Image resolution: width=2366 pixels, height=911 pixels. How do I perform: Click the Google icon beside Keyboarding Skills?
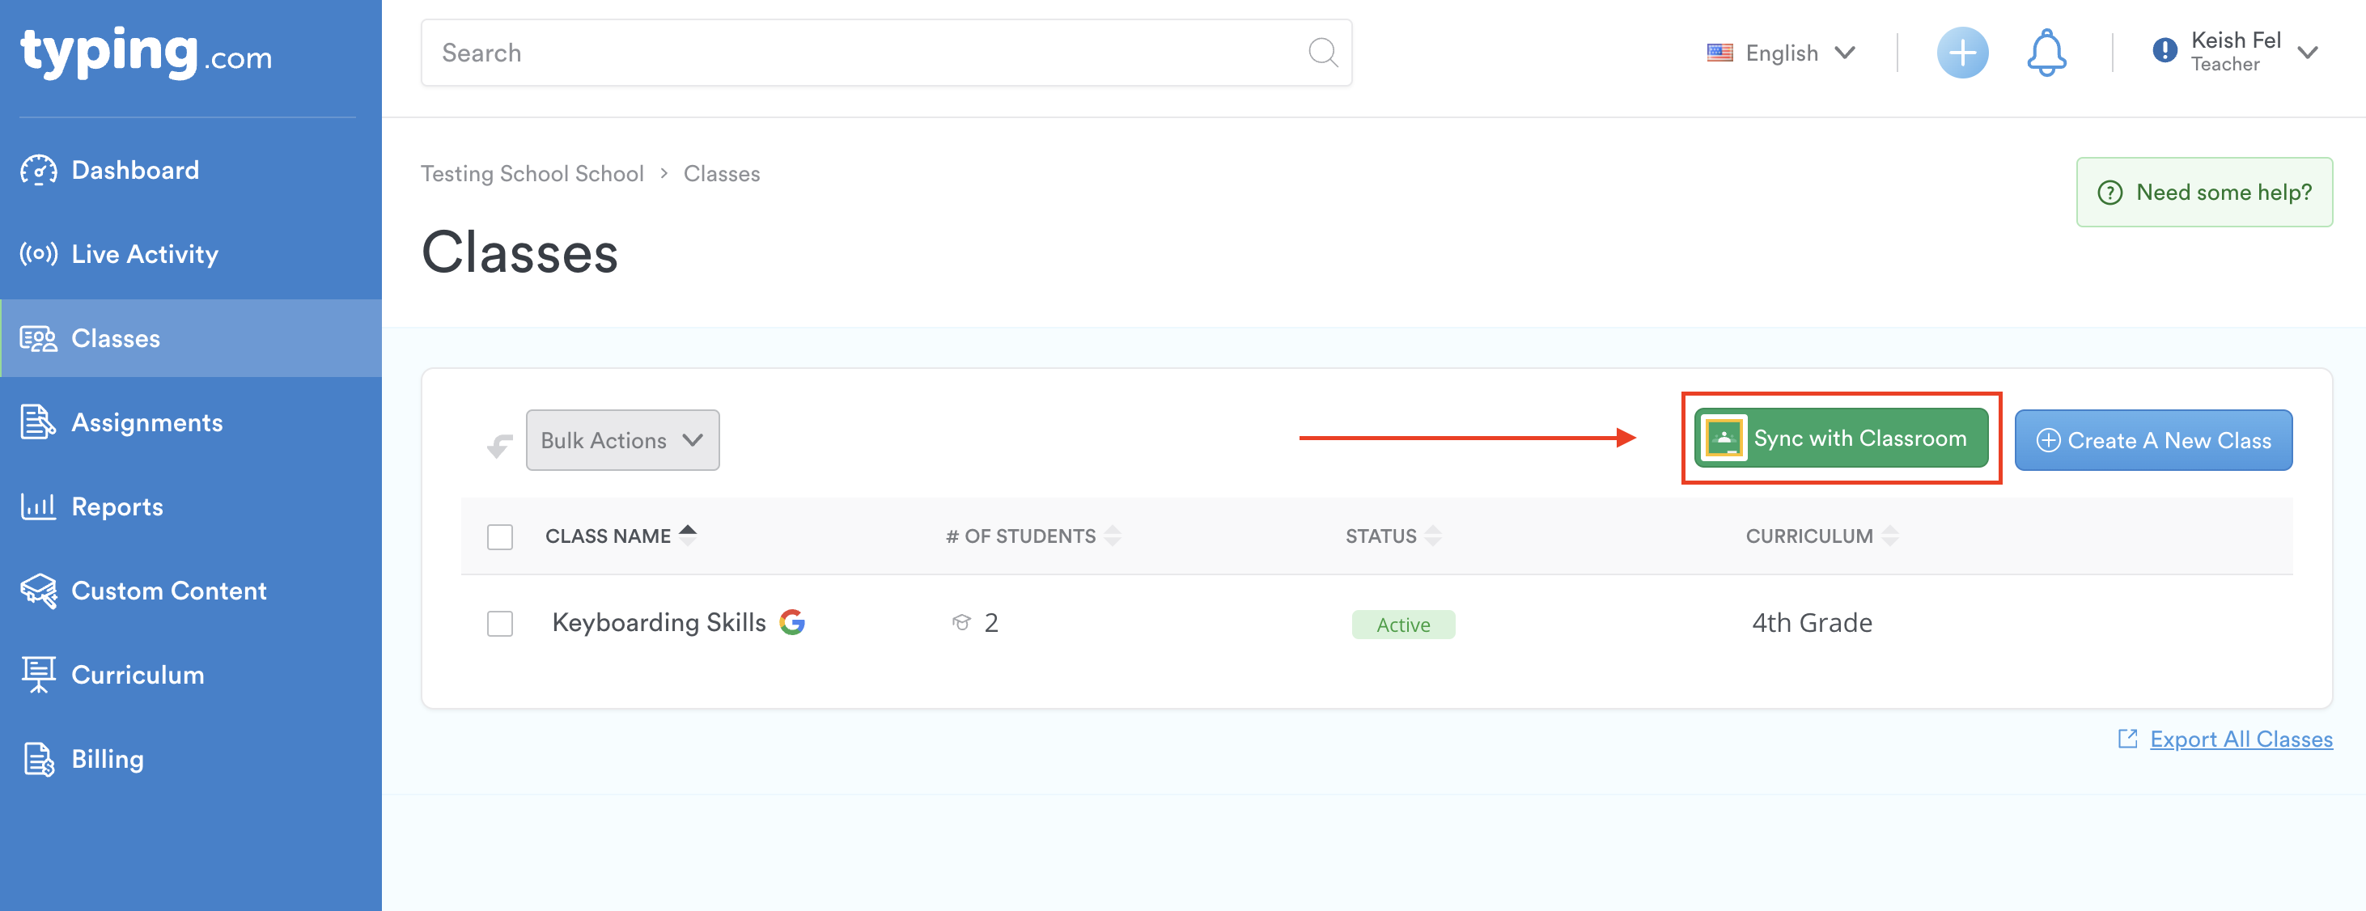tap(791, 623)
